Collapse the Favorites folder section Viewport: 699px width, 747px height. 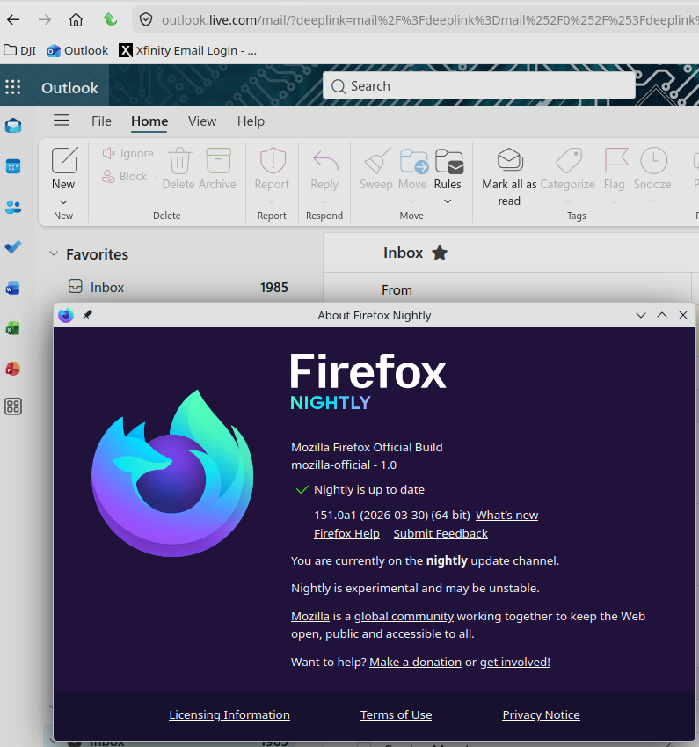click(53, 254)
